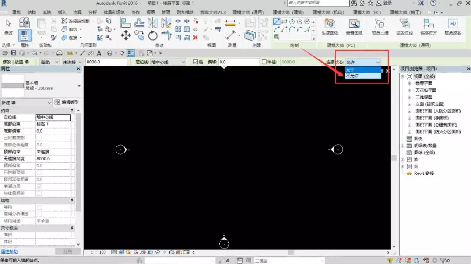The height and width of the screenshot is (264, 471).
Task: Click the 登录 sign-in button
Action: point(384,3)
